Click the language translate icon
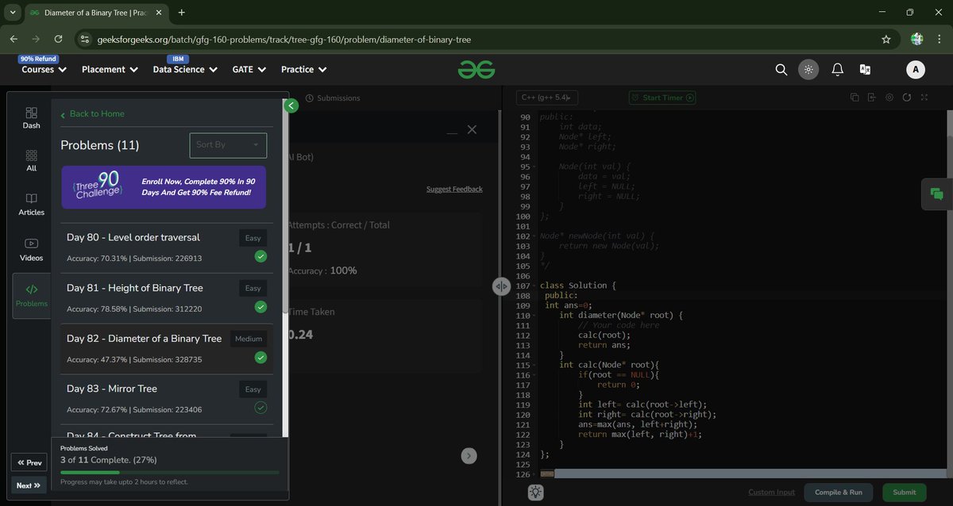953x506 pixels. click(866, 70)
